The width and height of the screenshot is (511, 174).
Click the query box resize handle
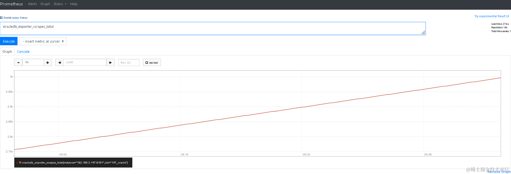pos(423,32)
